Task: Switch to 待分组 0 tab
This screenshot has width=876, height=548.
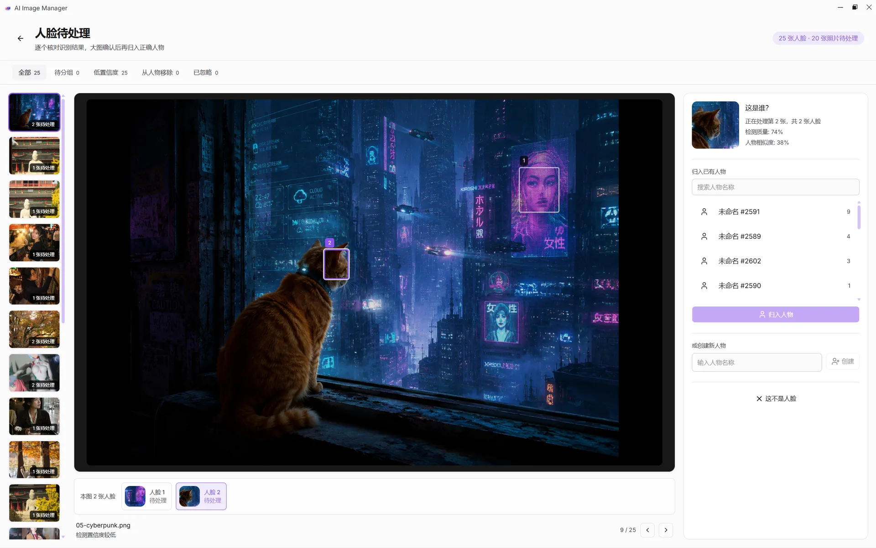Action: click(67, 73)
